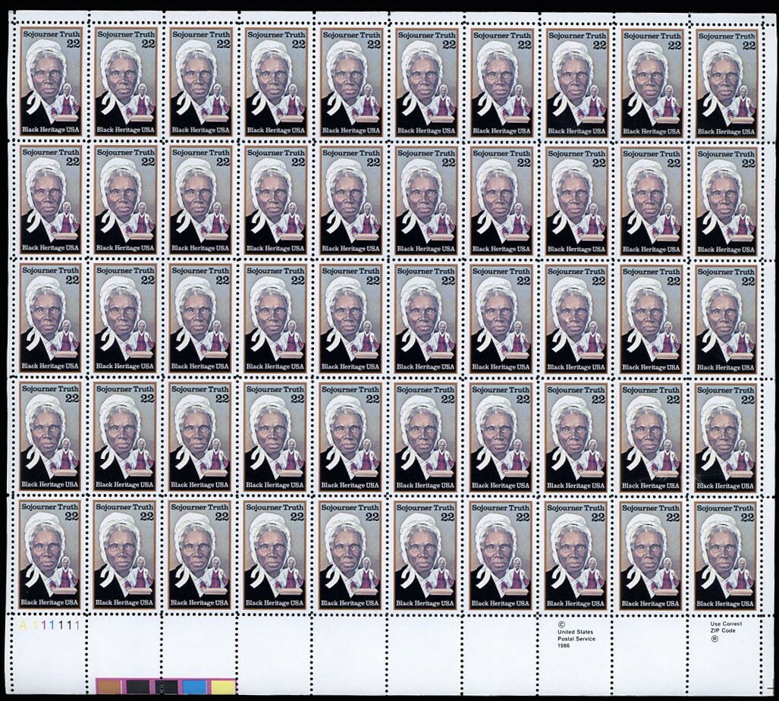Select the blue color bar swatch
The width and height of the screenshot is (779, 701).
pyautogui.click(x=195, y=687)
